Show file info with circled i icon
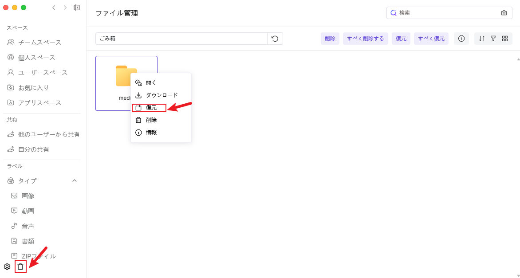 pyautogui.click(x=461, y=39)
